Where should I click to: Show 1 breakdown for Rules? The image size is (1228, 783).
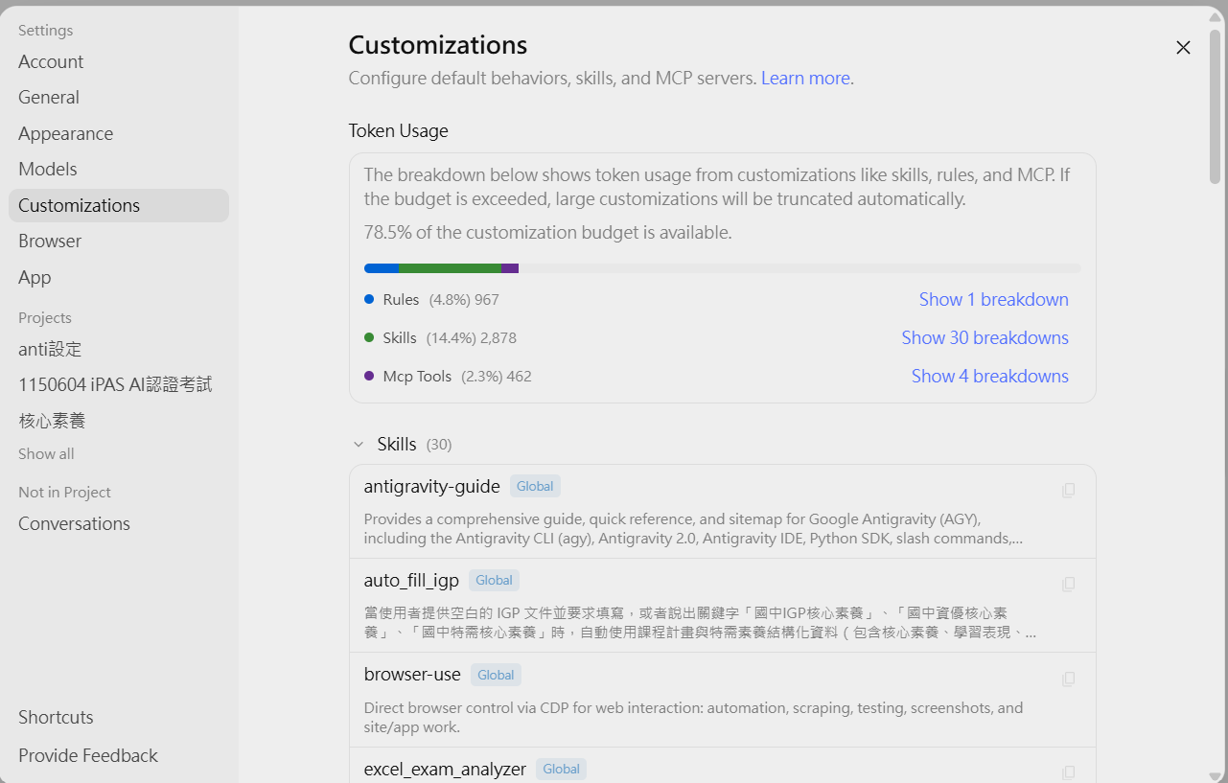tap(993, 299)
